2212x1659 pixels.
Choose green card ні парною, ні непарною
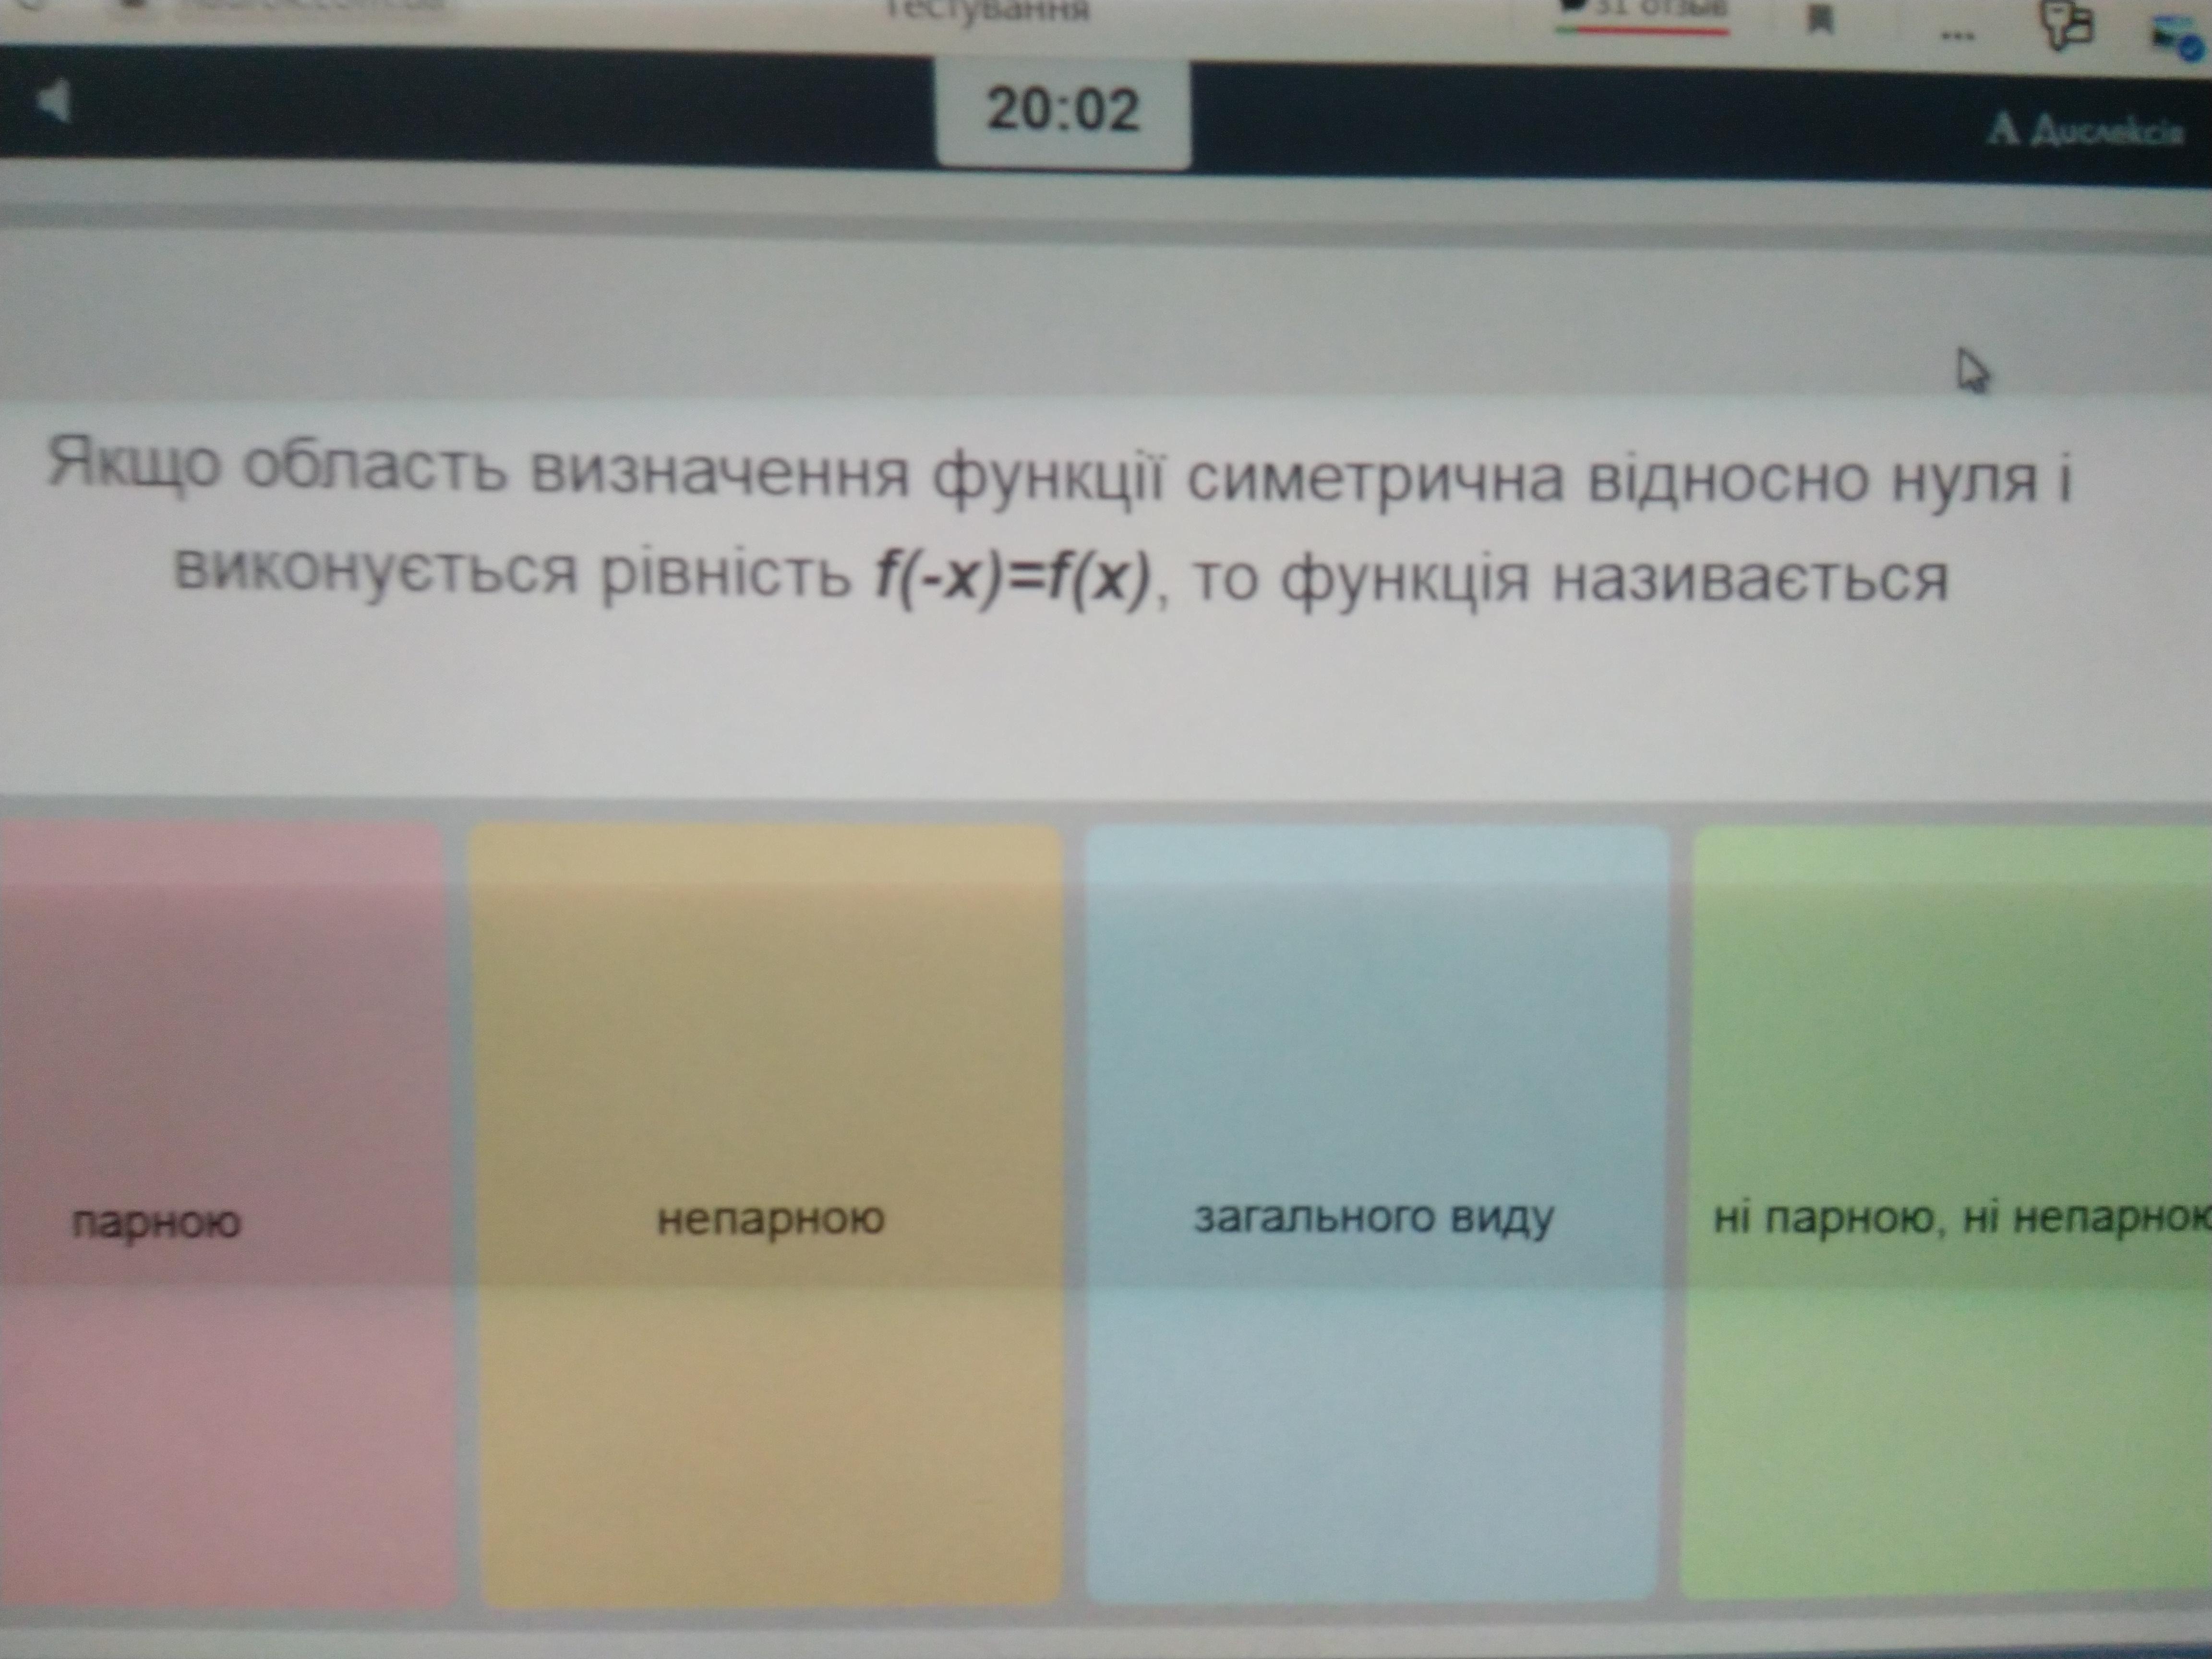[1950, 1215]
